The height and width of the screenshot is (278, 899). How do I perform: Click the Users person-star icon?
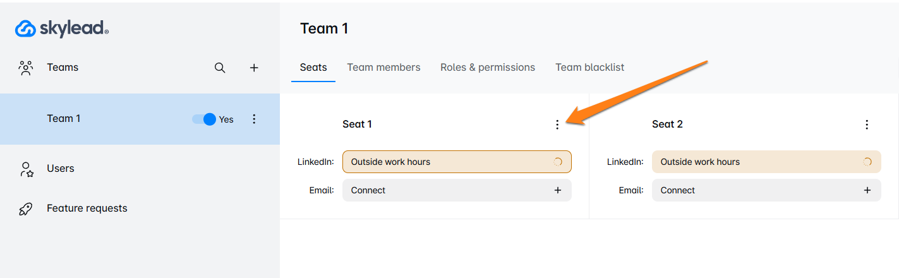[26, 169]
